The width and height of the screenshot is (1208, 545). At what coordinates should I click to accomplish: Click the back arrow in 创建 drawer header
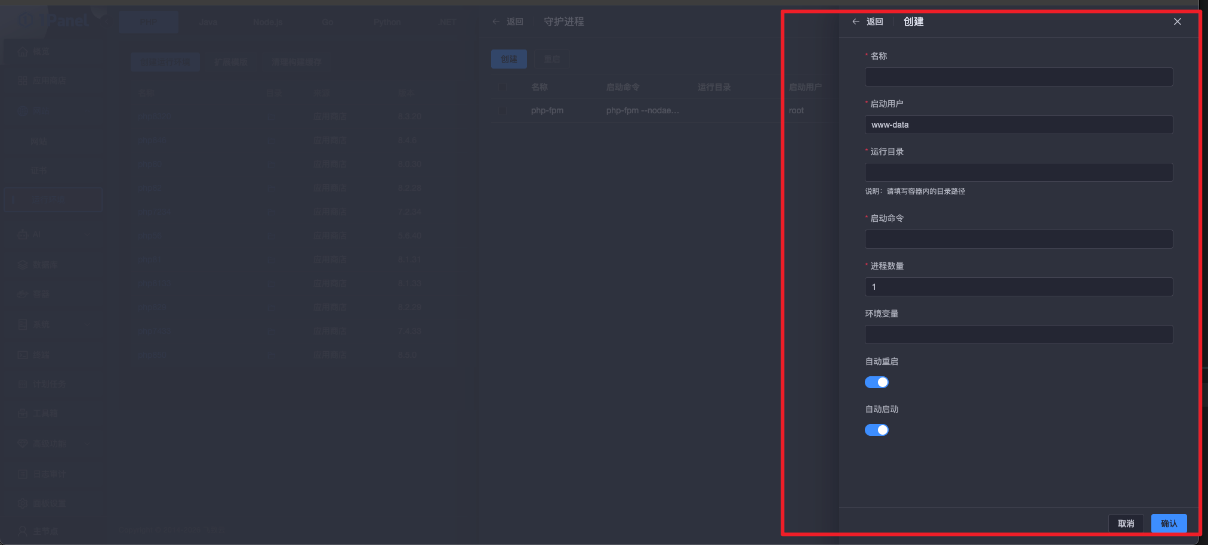tap(856, 21)
